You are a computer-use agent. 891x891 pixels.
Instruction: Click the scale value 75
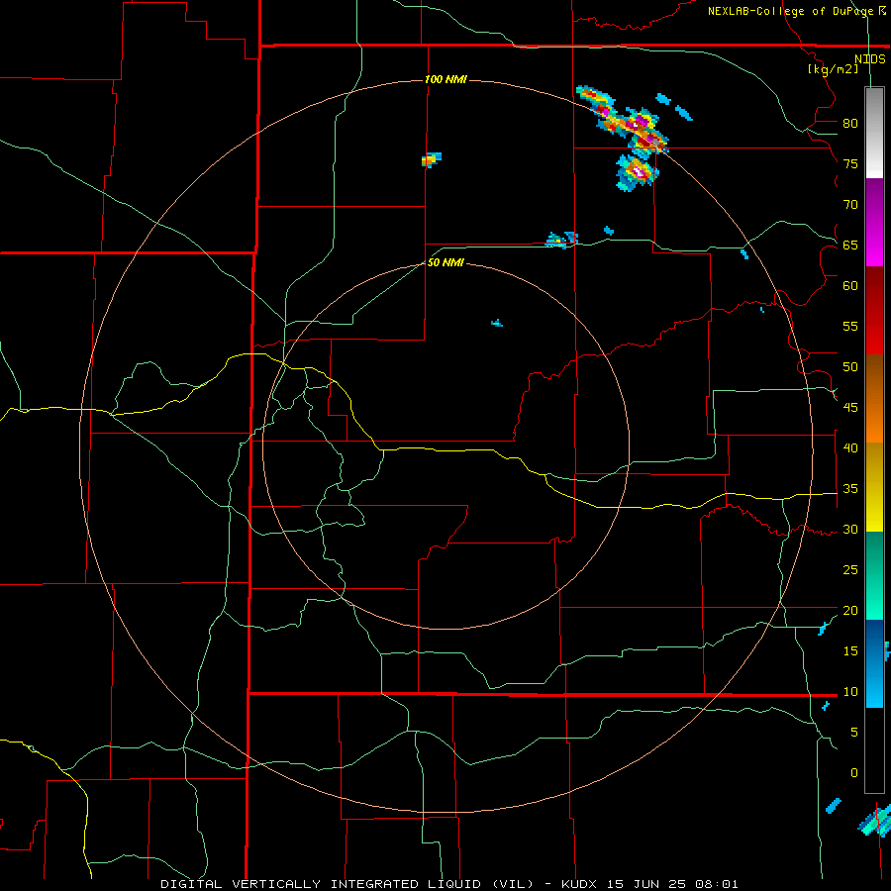click(850, 163)
